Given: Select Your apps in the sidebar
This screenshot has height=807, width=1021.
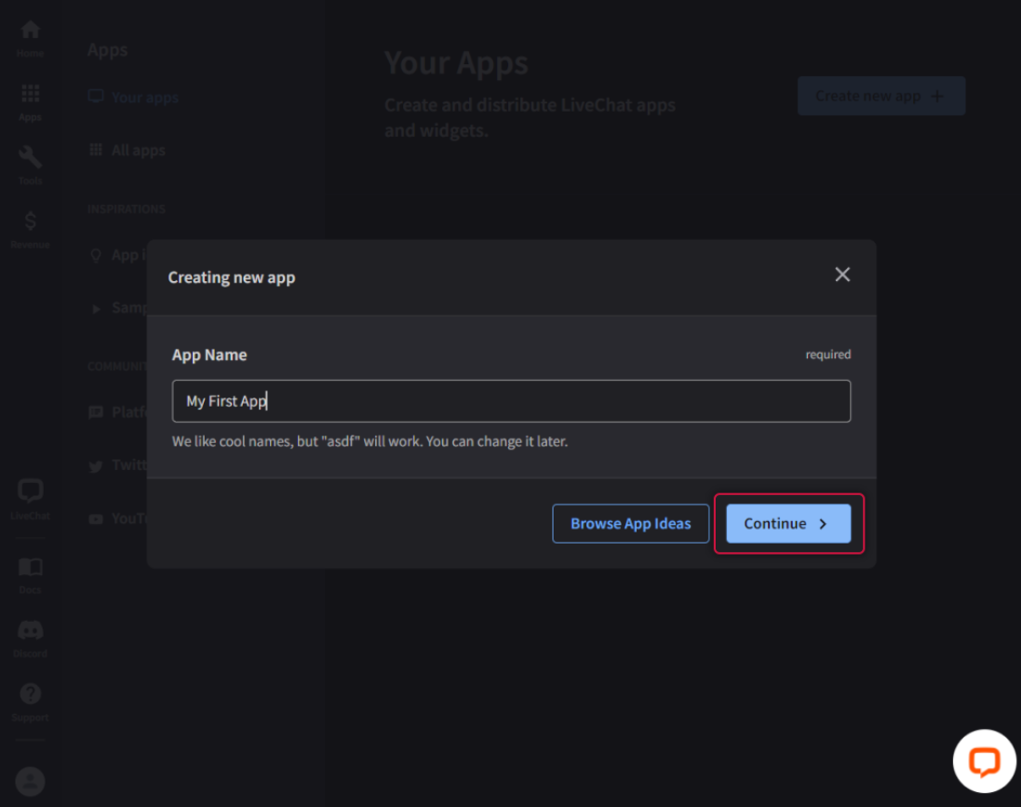Looking at the screenshot, I should point(144,97).
